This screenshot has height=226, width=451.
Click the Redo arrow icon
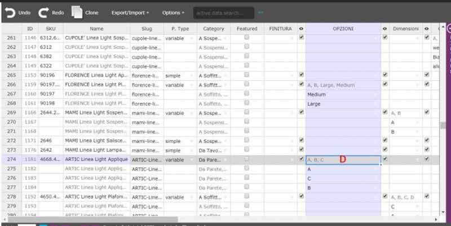43,12
